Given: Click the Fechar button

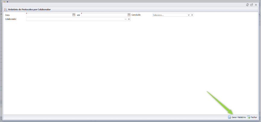Looking at the screenshot, I should [252, 117].
